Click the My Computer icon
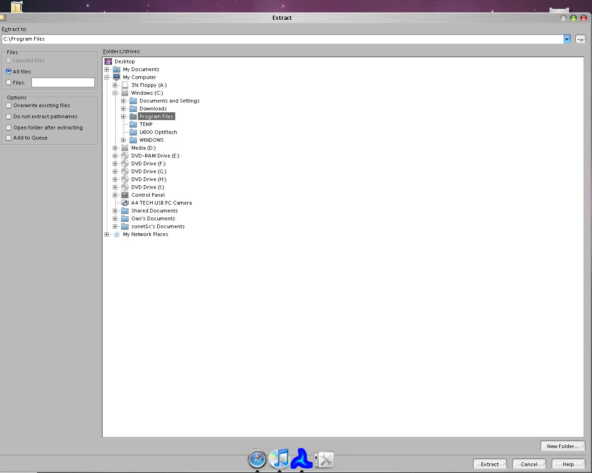Viewport: 592px width, 473px height. (x=117, y=77)
